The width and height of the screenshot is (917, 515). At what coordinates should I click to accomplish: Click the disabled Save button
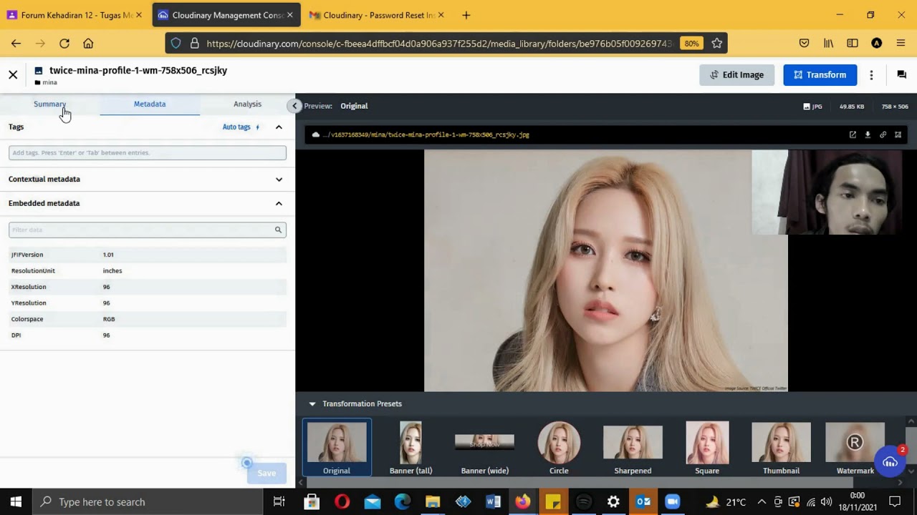[267, 473]
